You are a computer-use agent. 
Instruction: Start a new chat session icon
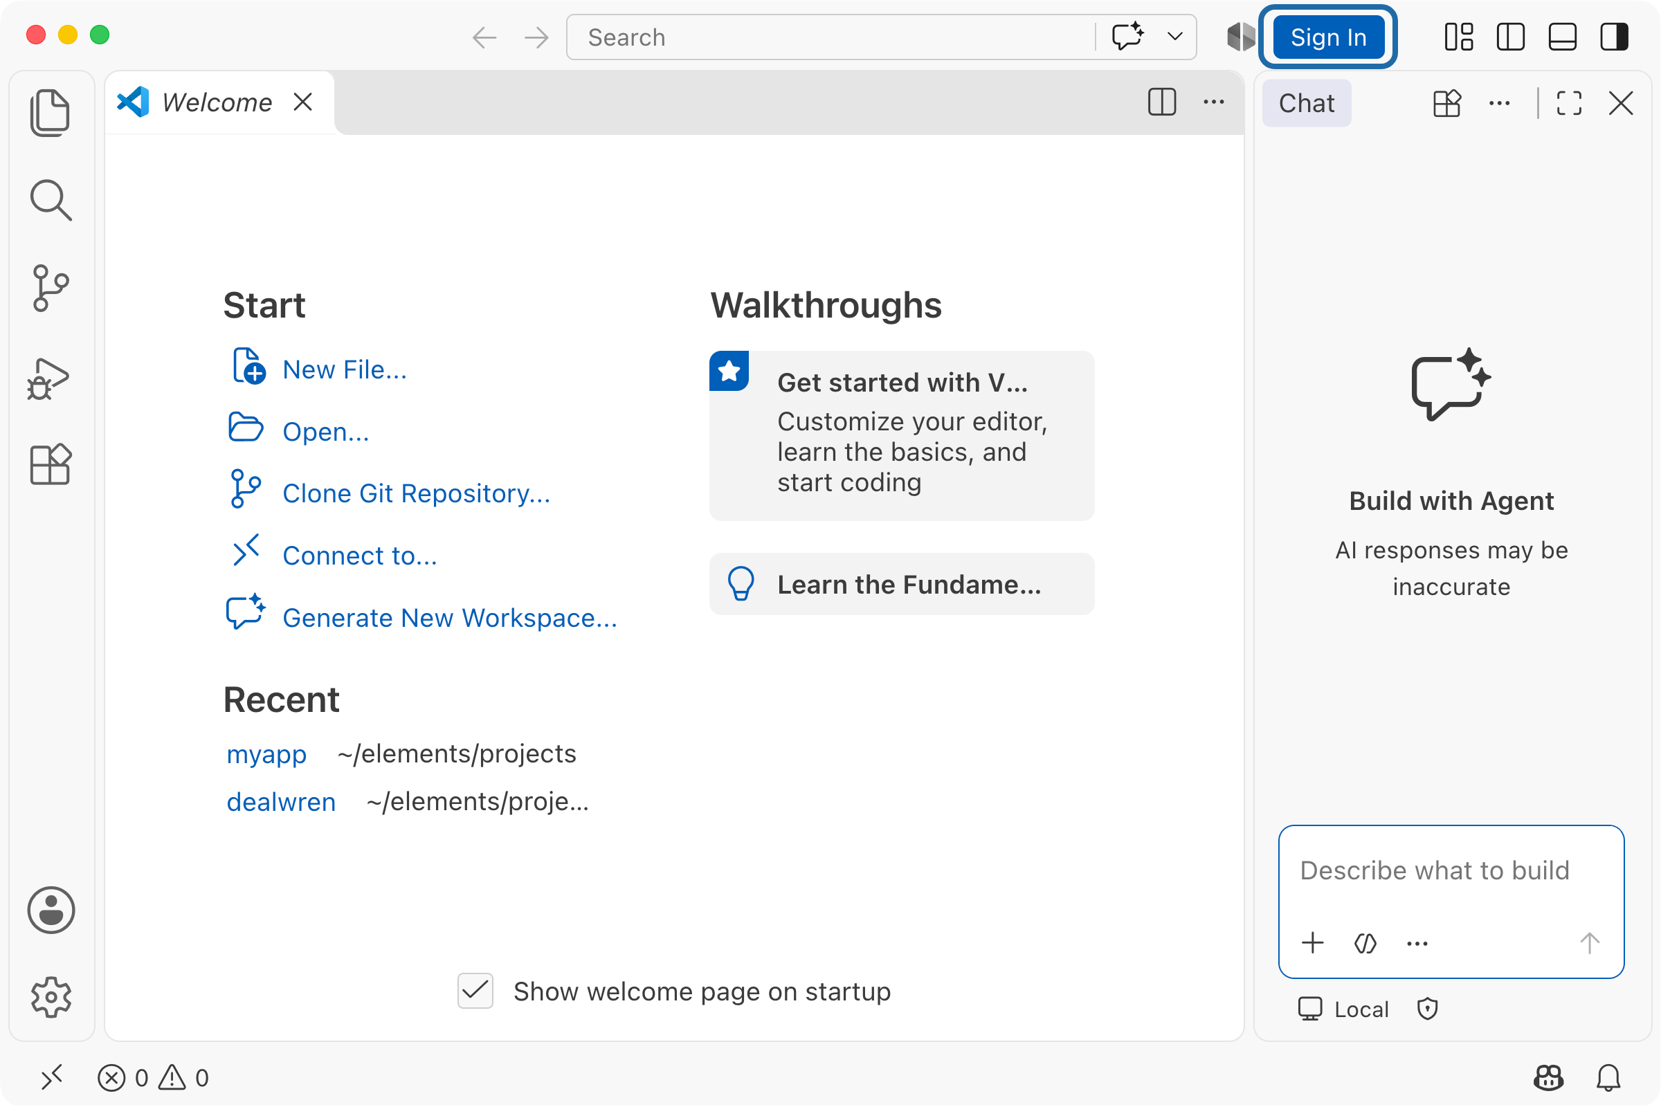[1447, 104]
